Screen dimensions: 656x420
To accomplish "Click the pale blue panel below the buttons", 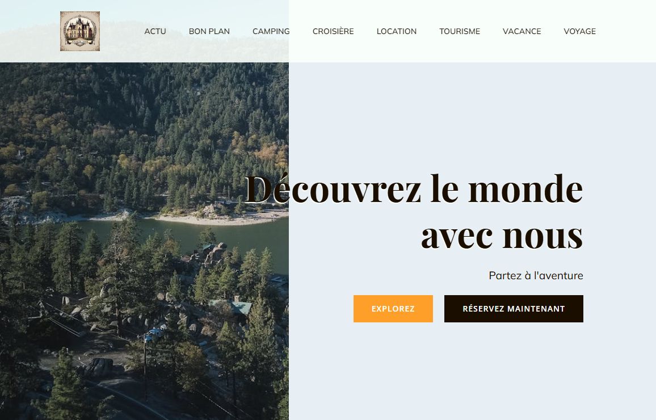I will [472, 370].
